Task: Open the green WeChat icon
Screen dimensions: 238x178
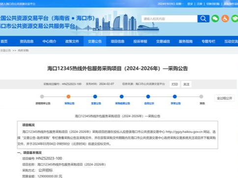Action: pos(215,19)
